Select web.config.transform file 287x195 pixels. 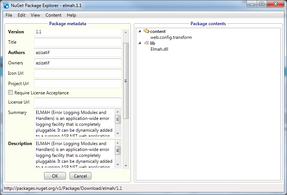[x=171, y=37]
